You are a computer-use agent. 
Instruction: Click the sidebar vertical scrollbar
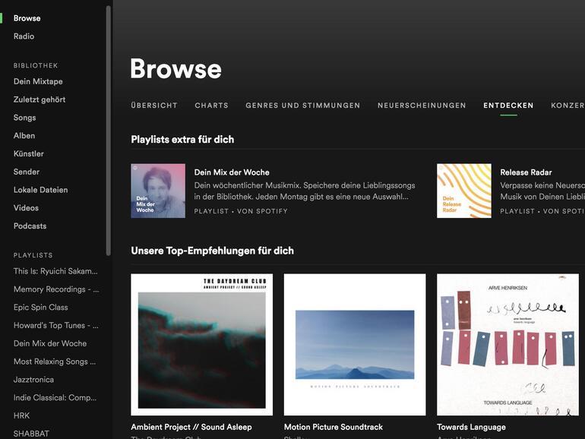click(108, 131)
